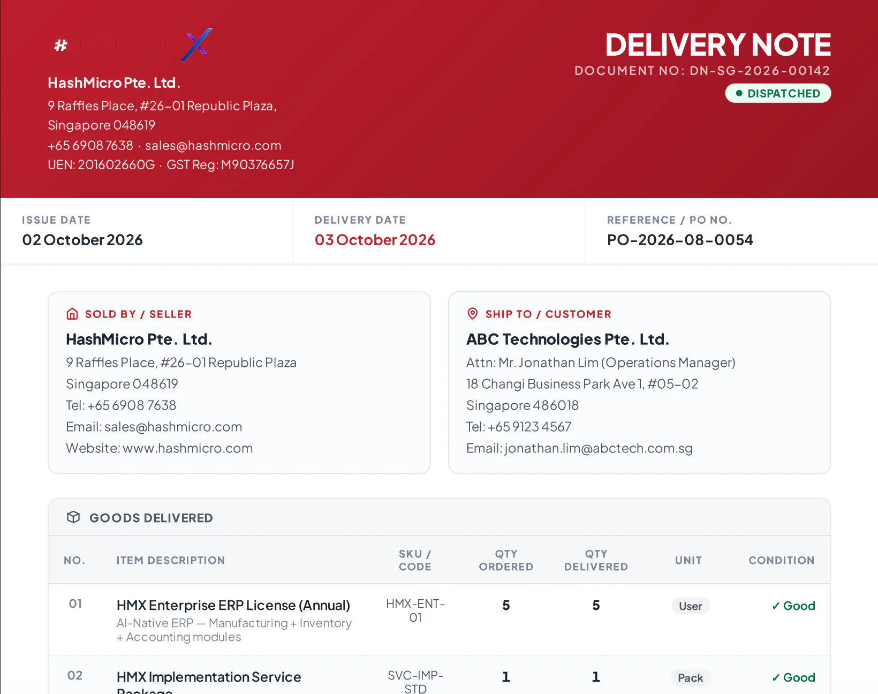Click the house icon beside Sold By / Seller
Viewport: 878px width, 694px height.
tap(72, 314)
